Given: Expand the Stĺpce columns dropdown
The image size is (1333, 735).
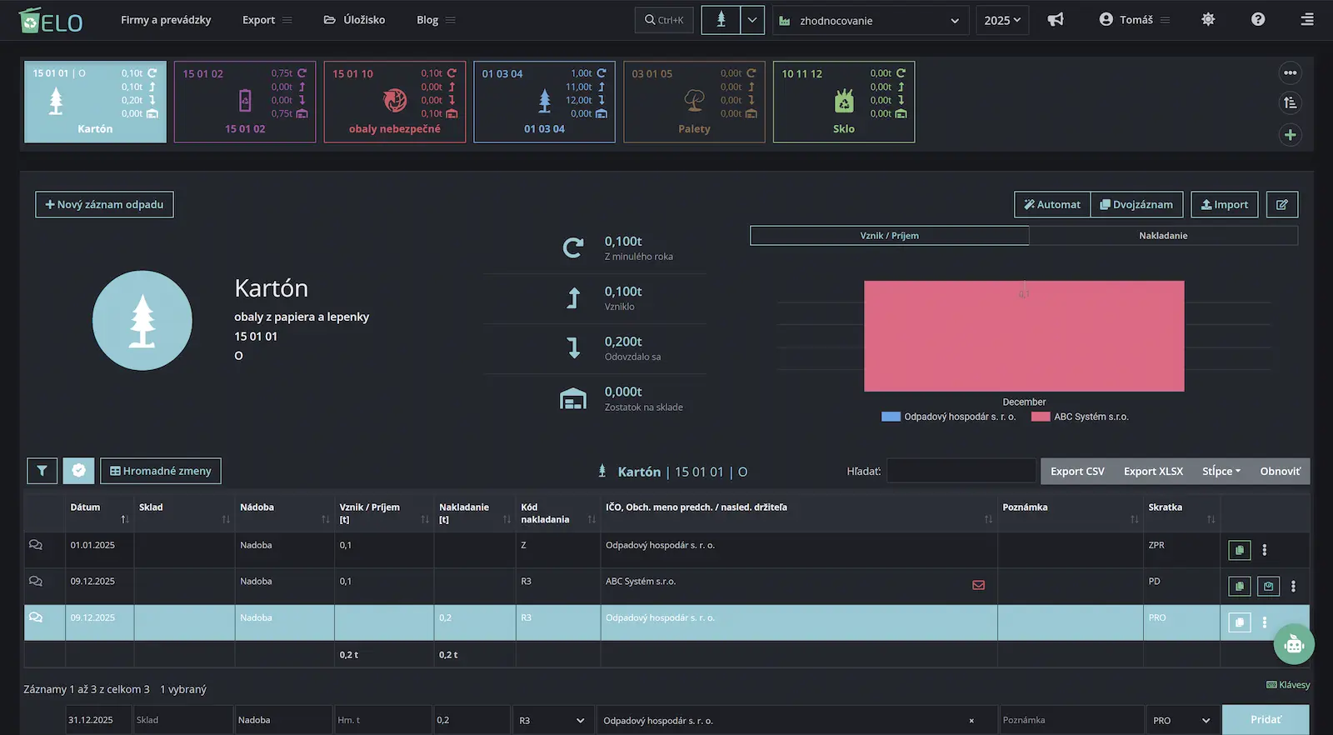Looking at the screenshot, I should coord(1221,472).
